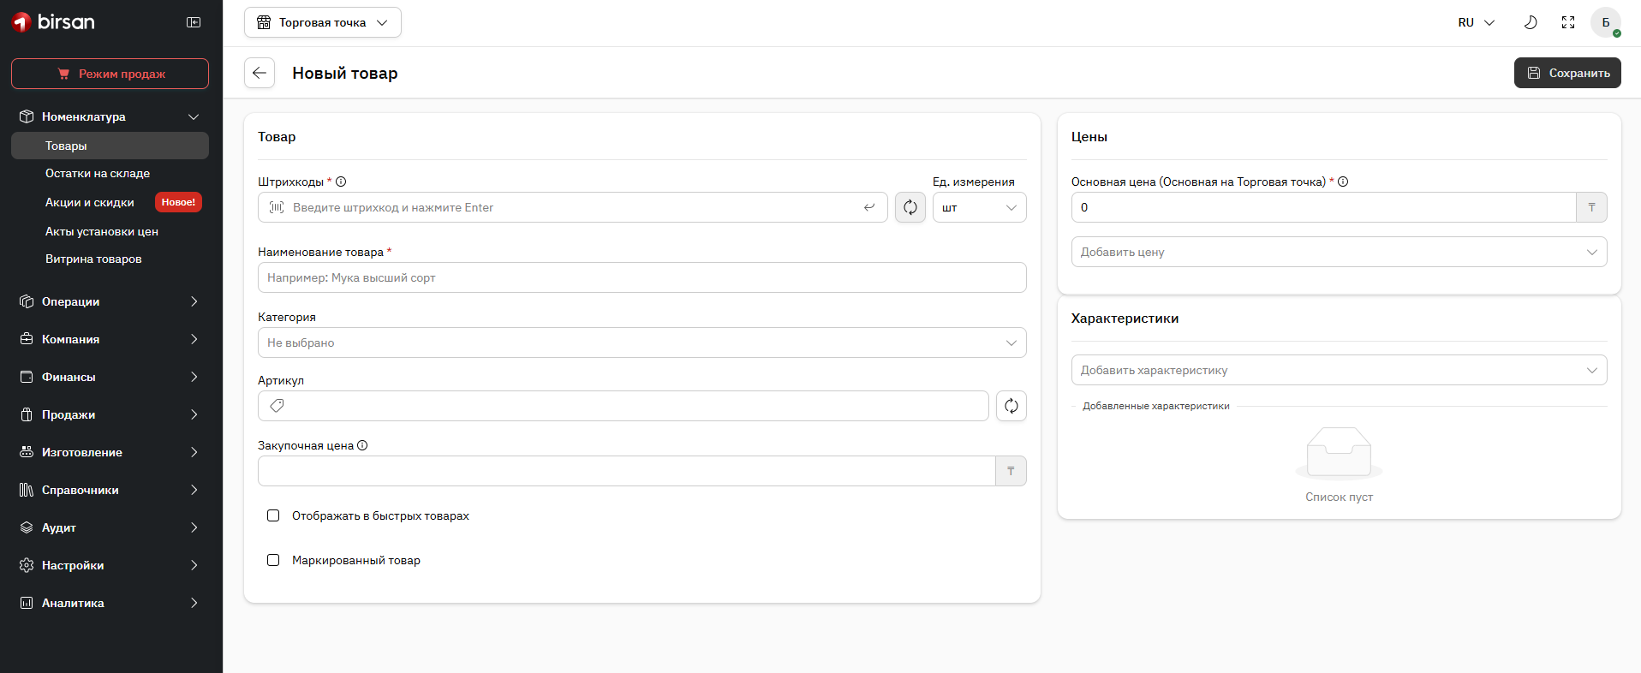Generate Артикул with the refresh icon
The height and width of the screenshot is (673, 1641).
[1011, 406]
